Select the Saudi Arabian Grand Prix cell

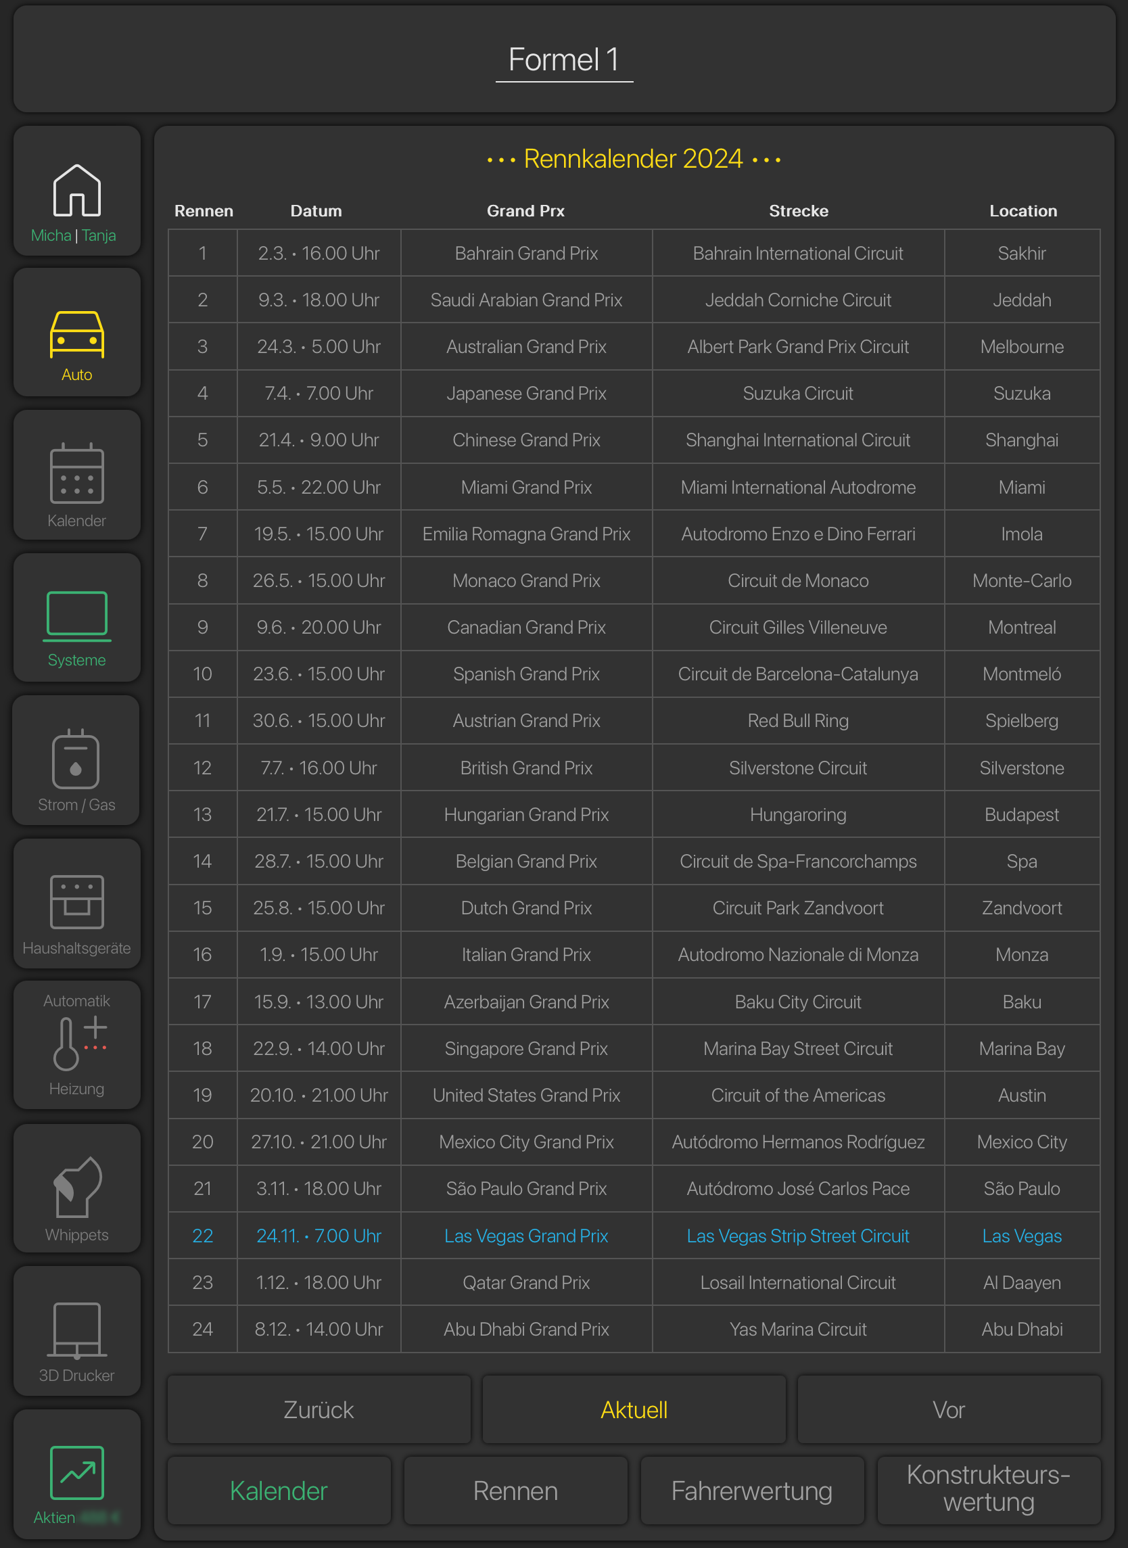526,300
